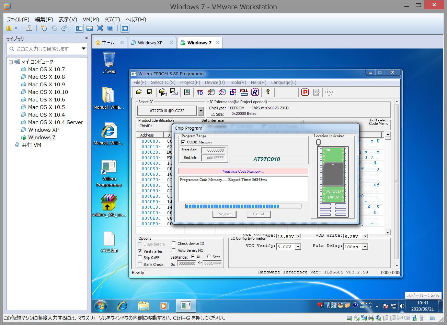Click the Program button in Chip Program

coord(224,214)
